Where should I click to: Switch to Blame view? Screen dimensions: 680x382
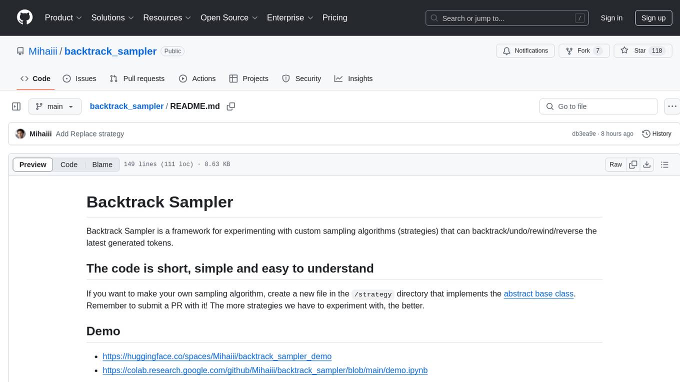point(102,164)
